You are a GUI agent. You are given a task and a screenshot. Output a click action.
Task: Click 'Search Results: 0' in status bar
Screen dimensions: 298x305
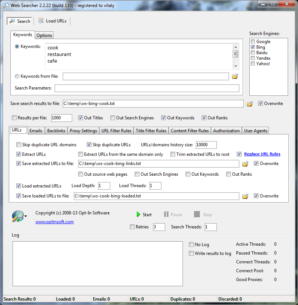tap(20, 299)
